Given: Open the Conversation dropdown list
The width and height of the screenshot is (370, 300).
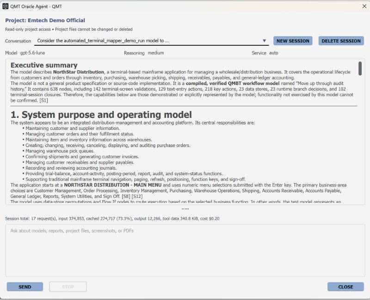Looking at the screenshot, I should (152, 41).
